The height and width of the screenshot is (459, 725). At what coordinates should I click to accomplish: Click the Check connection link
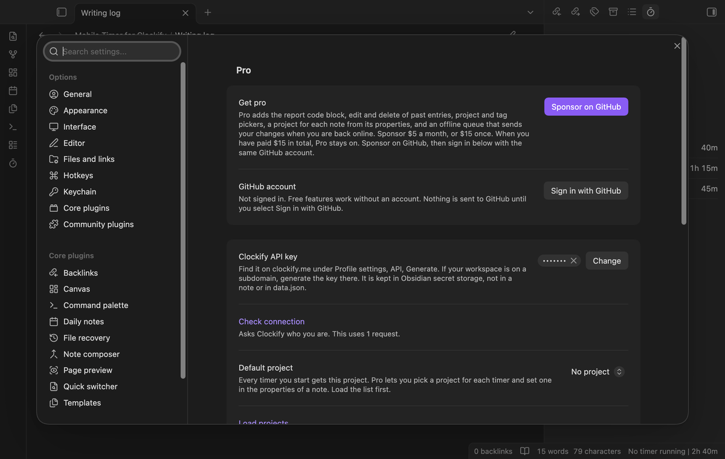(x=271, y=322)
